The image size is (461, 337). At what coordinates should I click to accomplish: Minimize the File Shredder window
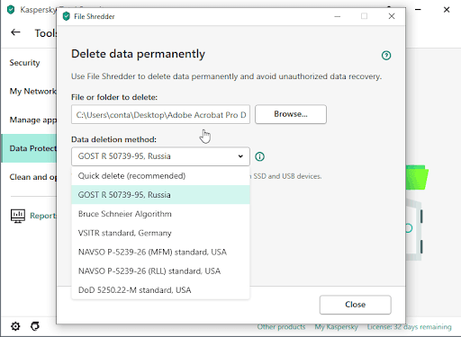pyautogui.click(x=338, y=16)
